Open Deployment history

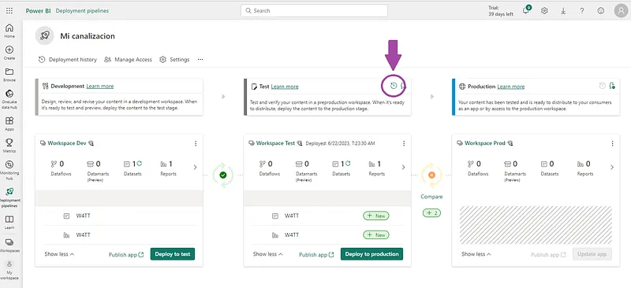point(68,60)
